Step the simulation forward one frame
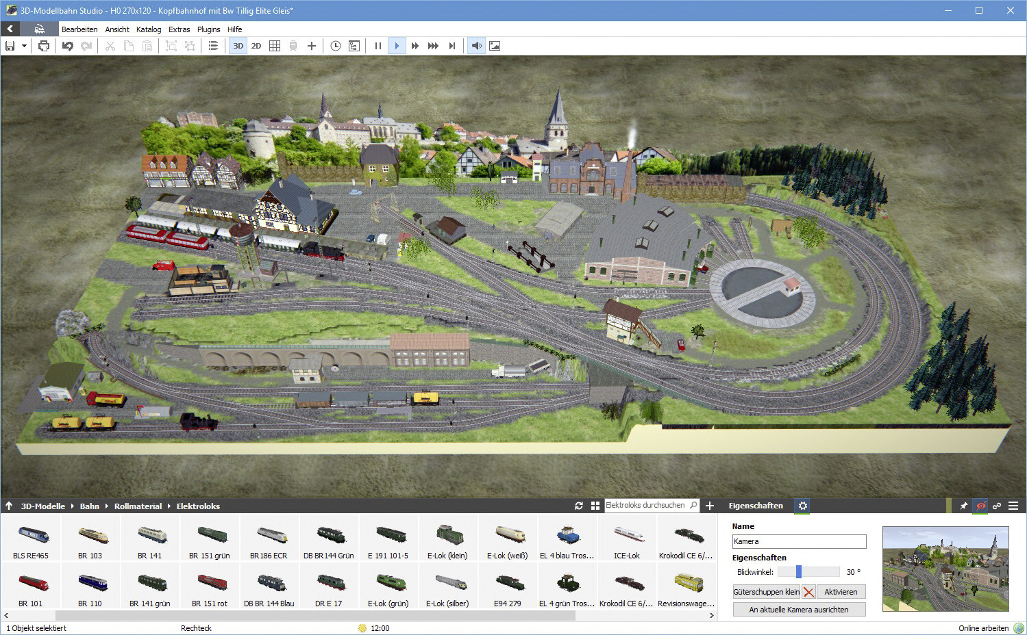Viewport: 1027px width, 635px height. click(451, 46)
